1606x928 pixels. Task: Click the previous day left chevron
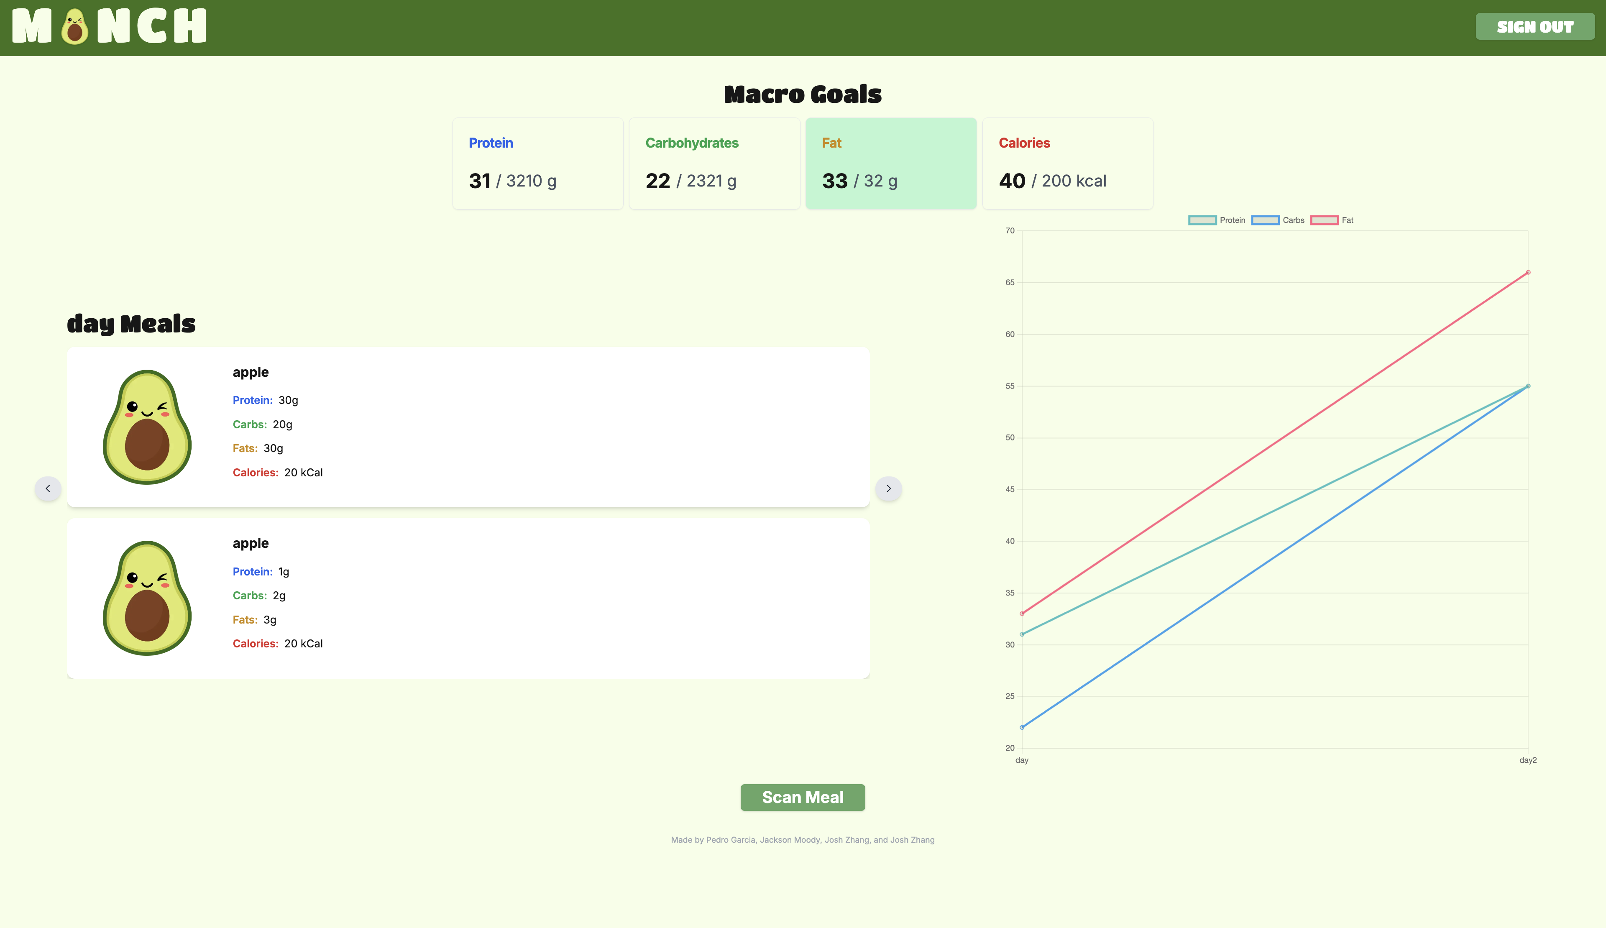48,488
